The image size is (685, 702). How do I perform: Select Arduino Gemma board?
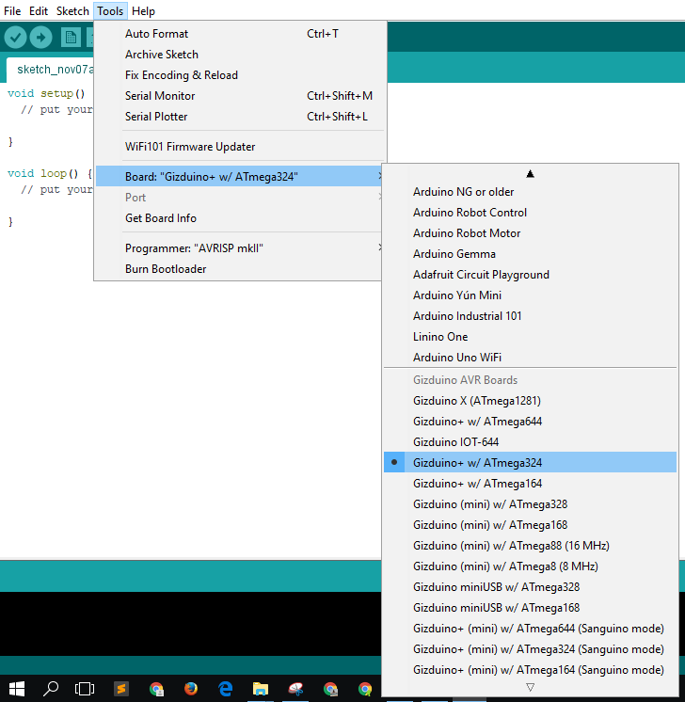point(530,254)
